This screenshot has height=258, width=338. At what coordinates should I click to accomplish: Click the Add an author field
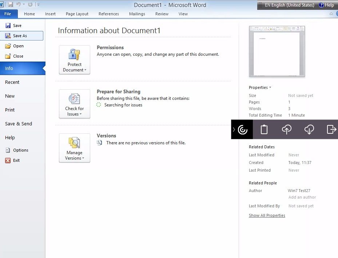coord(302,197)
